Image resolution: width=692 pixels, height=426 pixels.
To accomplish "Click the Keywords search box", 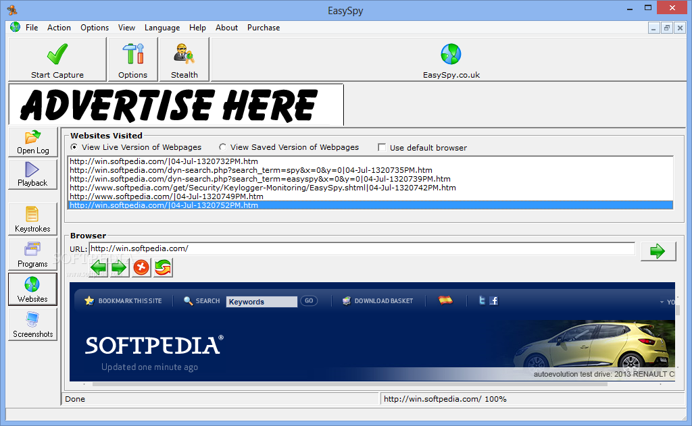I will [x=262, y=302].
